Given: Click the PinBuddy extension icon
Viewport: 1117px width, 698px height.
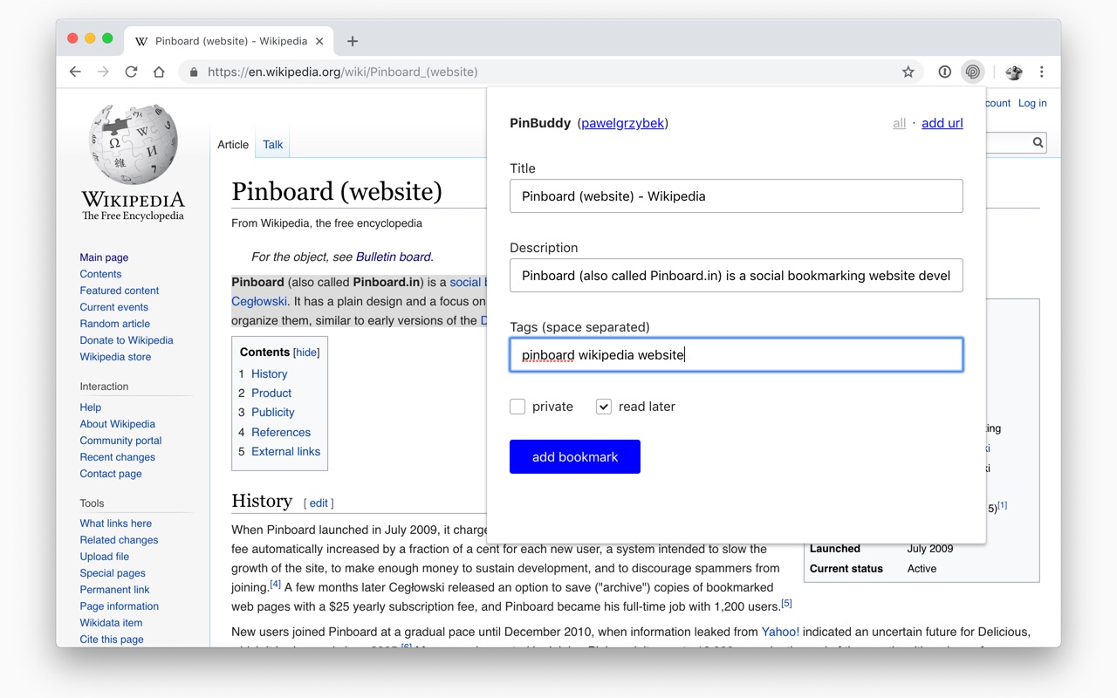Looking at the screenshot, I should pyautogui.click(x=972, y=72).
